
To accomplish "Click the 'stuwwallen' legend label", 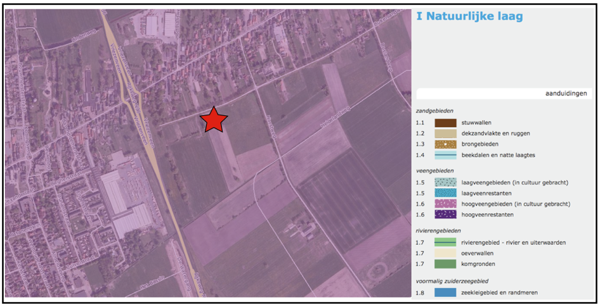I will click(476, 123).
